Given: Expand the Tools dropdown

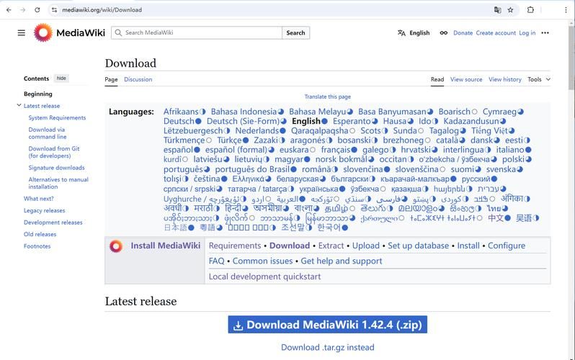Looking at the screenshot, I should 539,79.
